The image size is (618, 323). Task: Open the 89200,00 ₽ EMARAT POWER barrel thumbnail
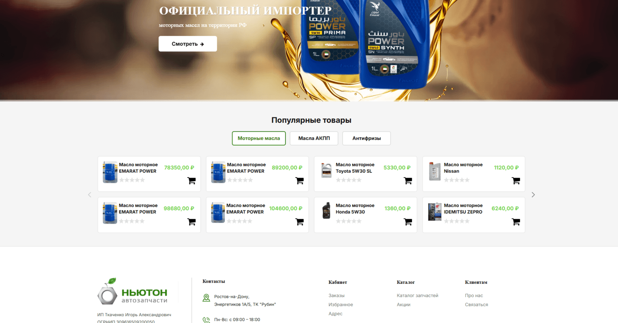click(218, 172)
